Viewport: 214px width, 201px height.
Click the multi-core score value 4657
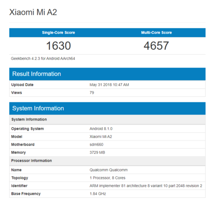point(156,46)
